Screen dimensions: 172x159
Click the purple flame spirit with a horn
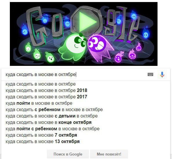point(119,57)
